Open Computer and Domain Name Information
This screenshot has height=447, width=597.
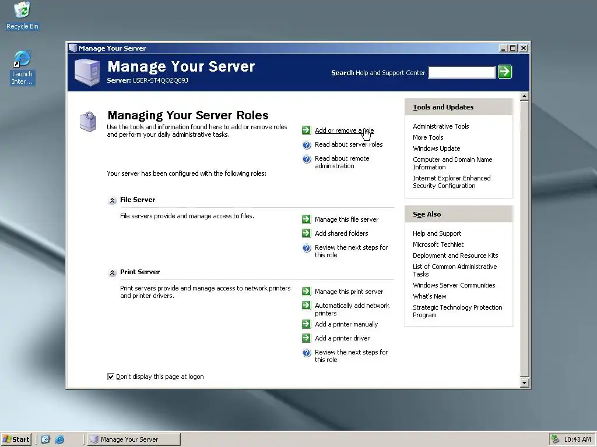452,163
